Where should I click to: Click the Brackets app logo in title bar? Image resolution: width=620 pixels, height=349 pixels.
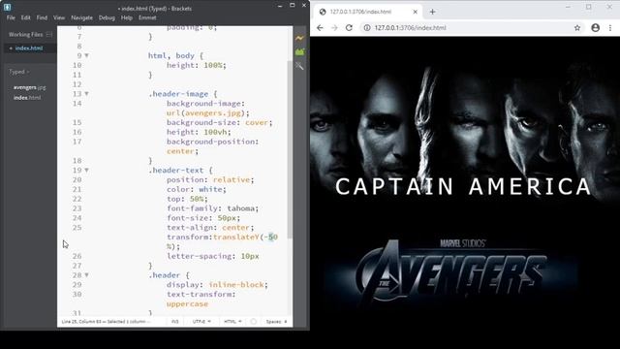click(7, 7)
